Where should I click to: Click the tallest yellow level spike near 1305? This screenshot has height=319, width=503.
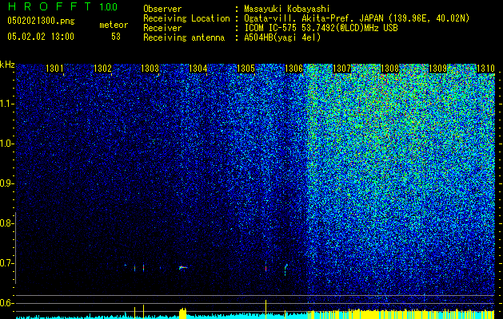(x=266, y=309)
